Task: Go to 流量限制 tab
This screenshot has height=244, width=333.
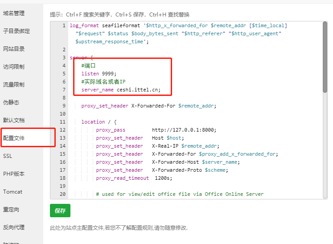Action: (14, 84)
